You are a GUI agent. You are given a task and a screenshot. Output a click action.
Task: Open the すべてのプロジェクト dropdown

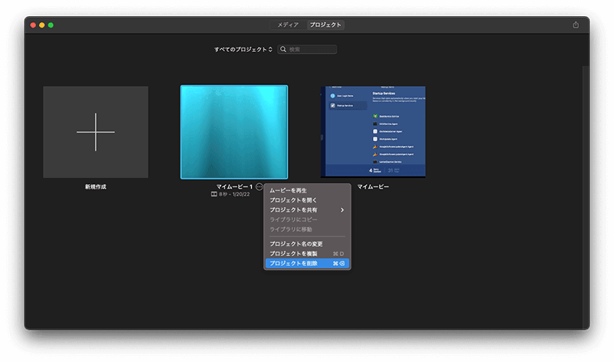point(243,49)
